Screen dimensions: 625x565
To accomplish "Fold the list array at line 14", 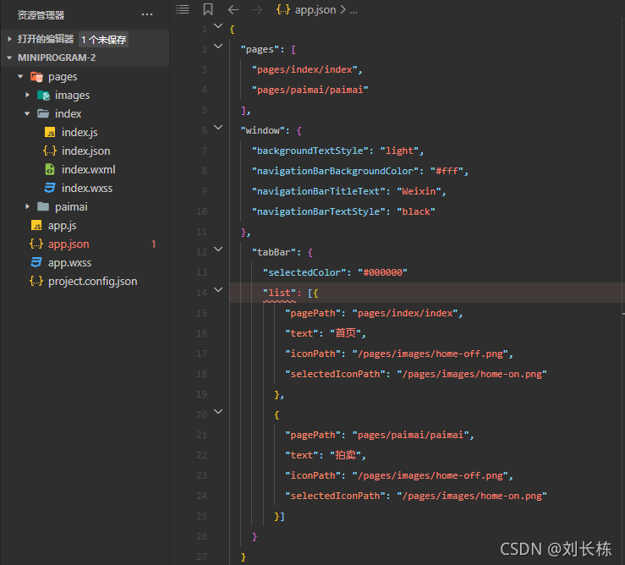I will (218, 290).
